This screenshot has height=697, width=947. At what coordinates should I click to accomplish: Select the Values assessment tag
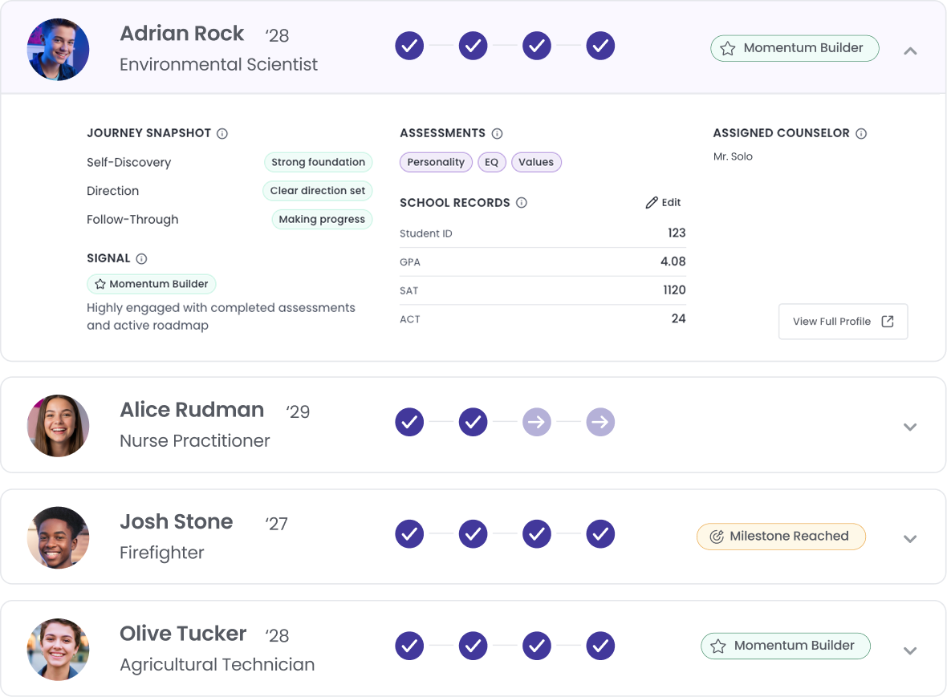coord(536,162)
